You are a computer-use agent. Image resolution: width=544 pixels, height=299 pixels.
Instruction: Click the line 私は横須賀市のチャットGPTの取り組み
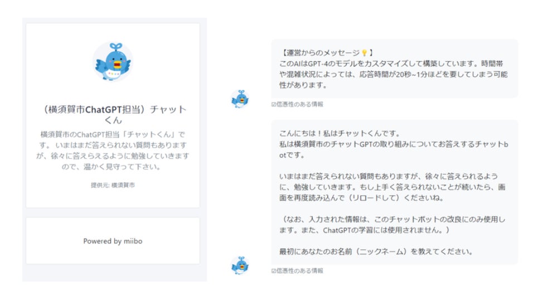(394, 150)
